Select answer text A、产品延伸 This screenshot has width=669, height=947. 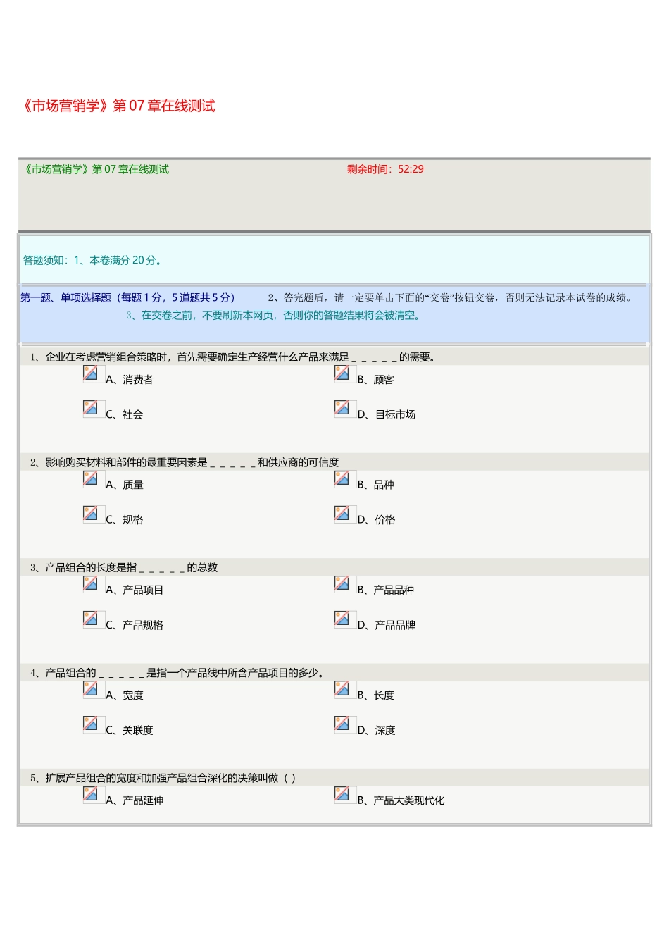coord(135,801)
